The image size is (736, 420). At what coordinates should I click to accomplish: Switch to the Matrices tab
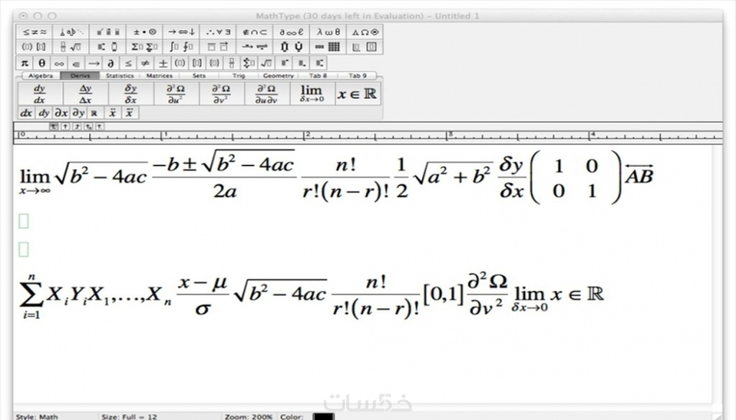(159, 76)
